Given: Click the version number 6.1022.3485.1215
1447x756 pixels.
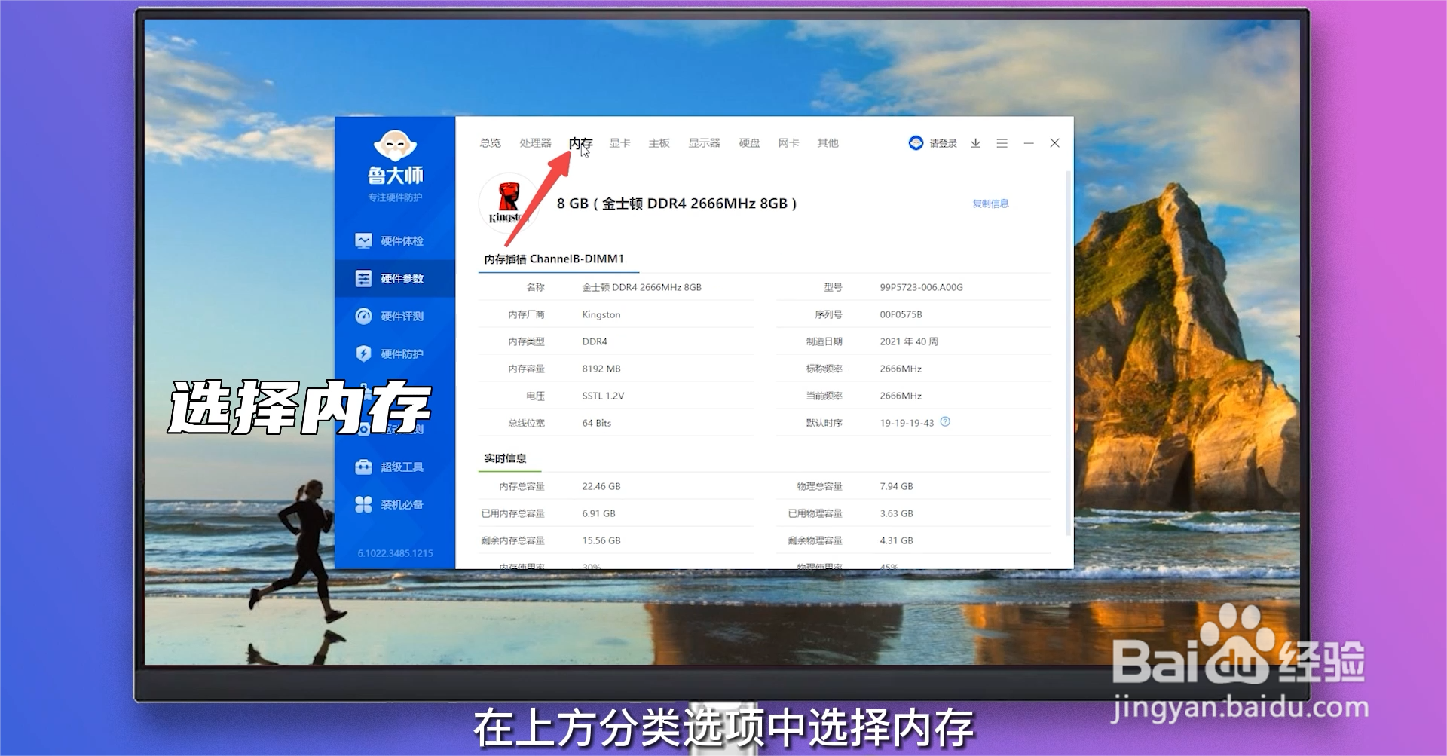Looking at the screenshot, I should click(x=395, y=553).
